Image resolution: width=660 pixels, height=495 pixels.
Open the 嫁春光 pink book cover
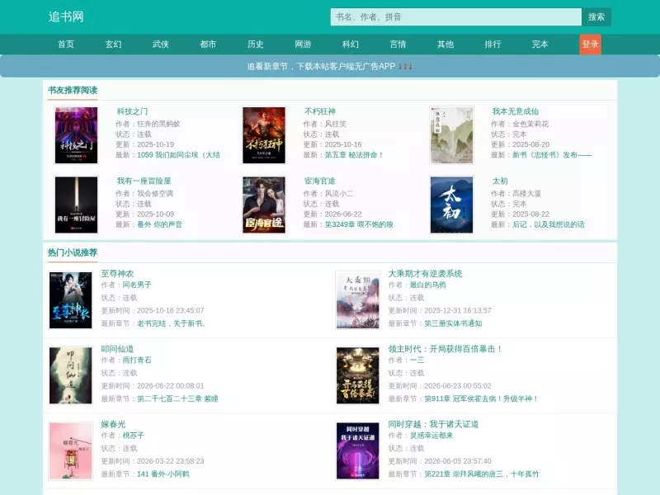point(71,450)
